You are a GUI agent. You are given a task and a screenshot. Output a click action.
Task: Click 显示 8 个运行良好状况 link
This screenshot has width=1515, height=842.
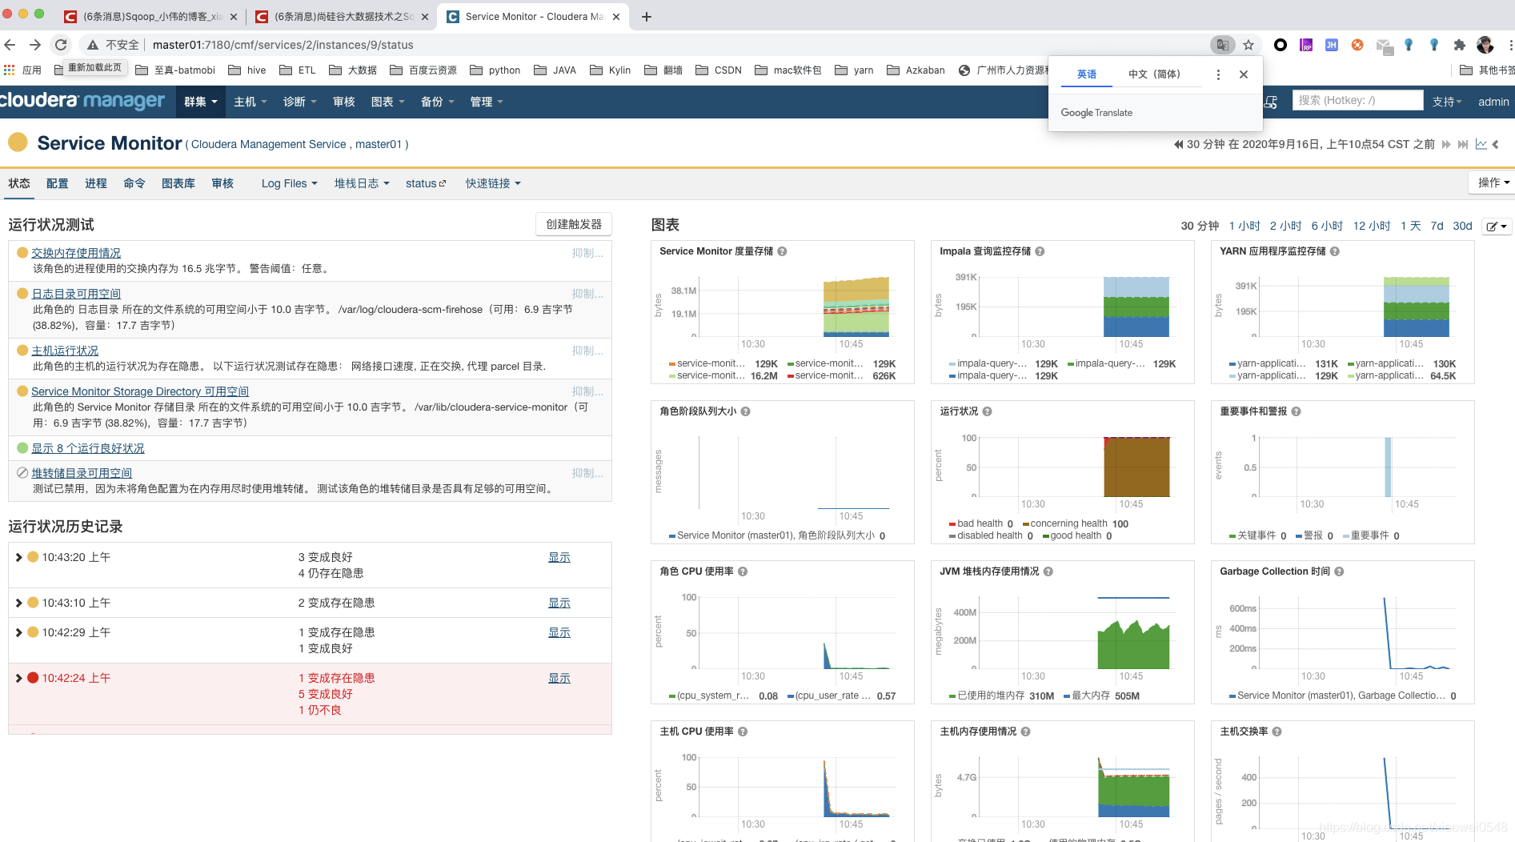(88, 448)
